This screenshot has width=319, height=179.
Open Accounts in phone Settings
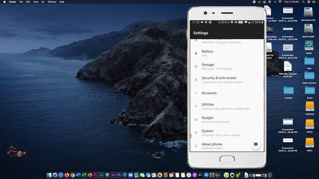point(227,93)
